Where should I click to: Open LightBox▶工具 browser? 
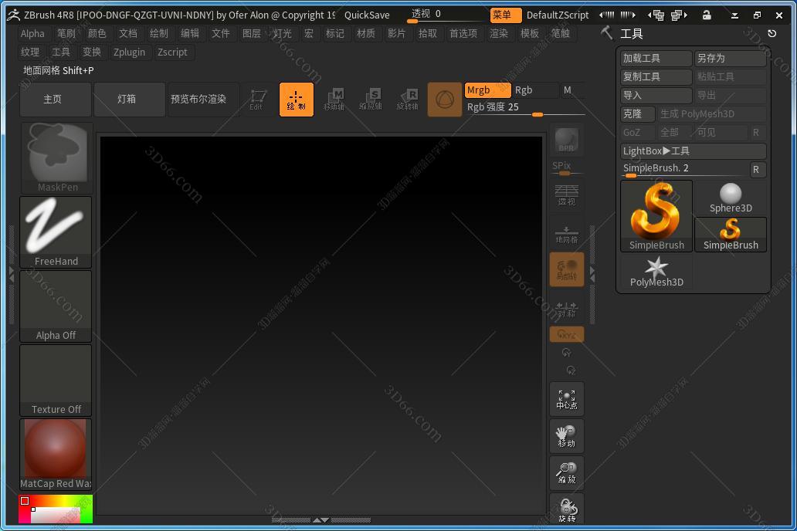(694, 151)
